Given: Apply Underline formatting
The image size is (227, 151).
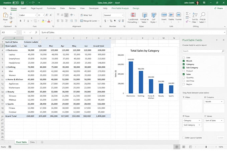Looking at the screenshot, I should coord(28,21).
